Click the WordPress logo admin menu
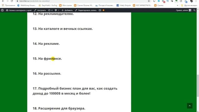The height and width of the screenshot is (112, 199). coord(2,10)
